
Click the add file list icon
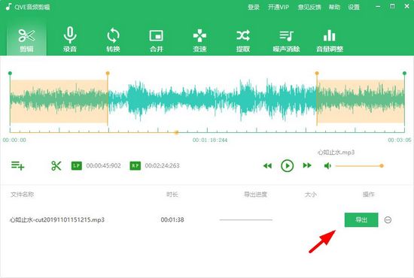tap(18, 166)
